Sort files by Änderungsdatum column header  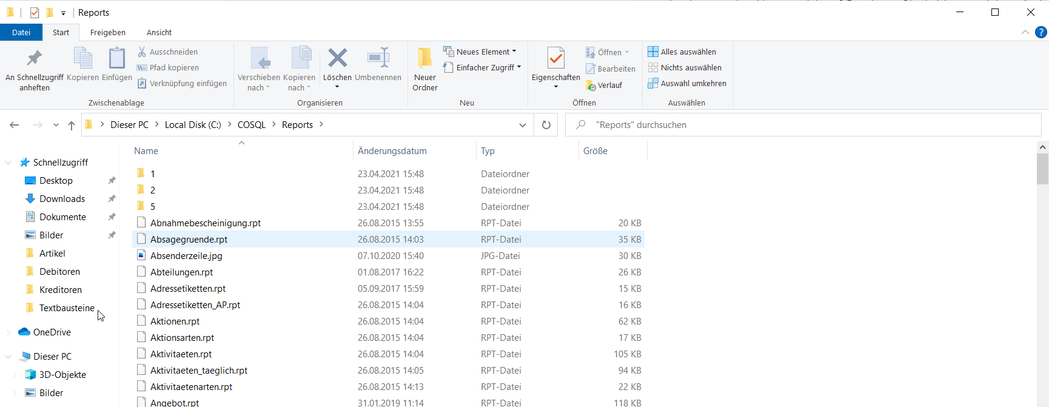(x=392, y=151)
